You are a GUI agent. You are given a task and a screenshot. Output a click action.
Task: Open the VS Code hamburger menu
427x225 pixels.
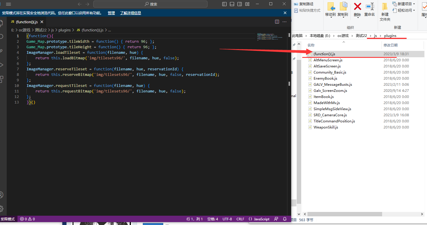point(8,4)
